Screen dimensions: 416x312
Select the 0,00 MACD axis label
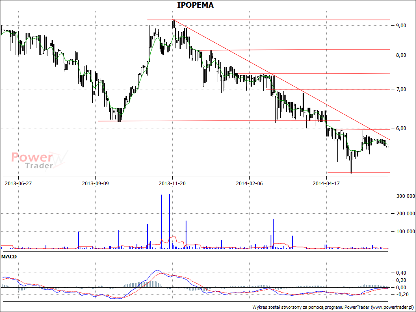pos(401,287)
